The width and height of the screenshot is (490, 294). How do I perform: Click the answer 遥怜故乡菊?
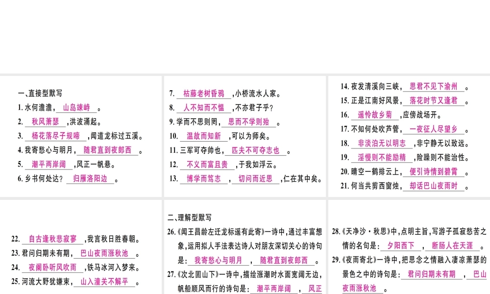375,115
